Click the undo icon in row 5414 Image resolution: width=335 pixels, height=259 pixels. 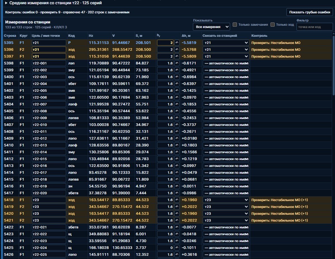[x=177, y=173]
